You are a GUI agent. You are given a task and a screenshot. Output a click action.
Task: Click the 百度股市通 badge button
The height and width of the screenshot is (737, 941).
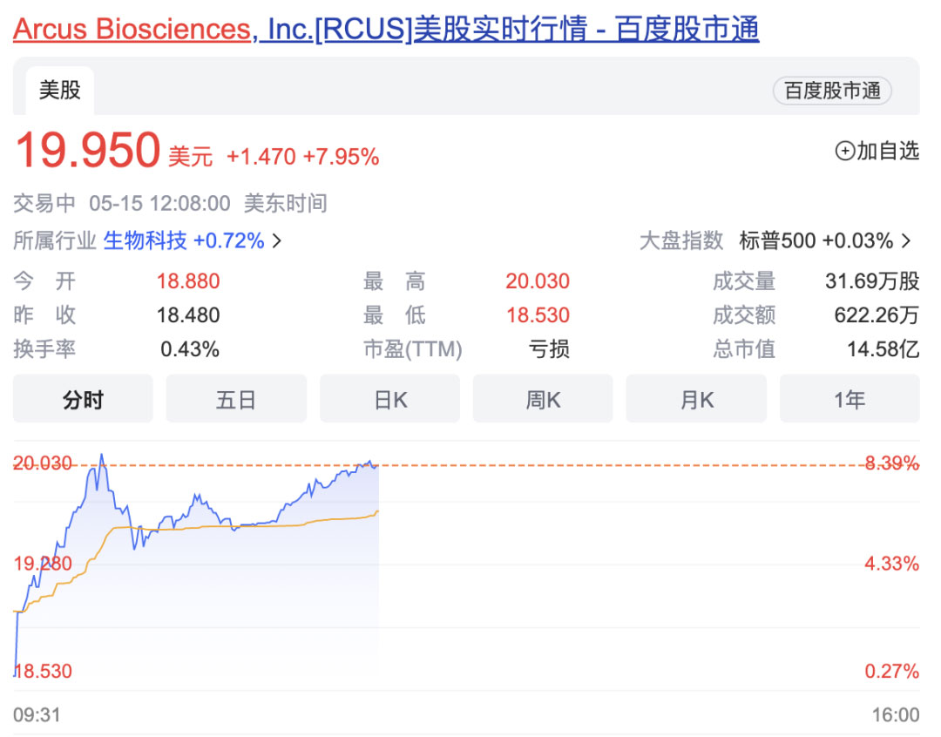832,91
